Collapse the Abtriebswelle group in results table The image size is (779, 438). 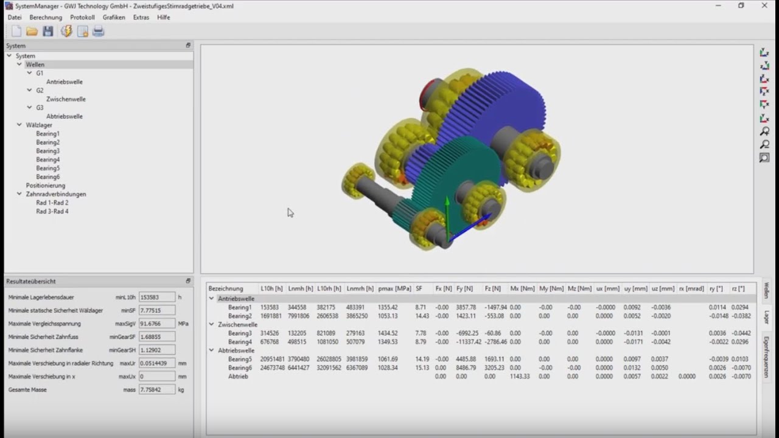click(212, 350)
